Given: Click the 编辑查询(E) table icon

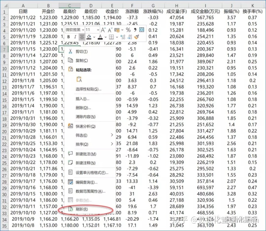Looking at the screenshot, I should pyautogui.click(x=71, y=182).
